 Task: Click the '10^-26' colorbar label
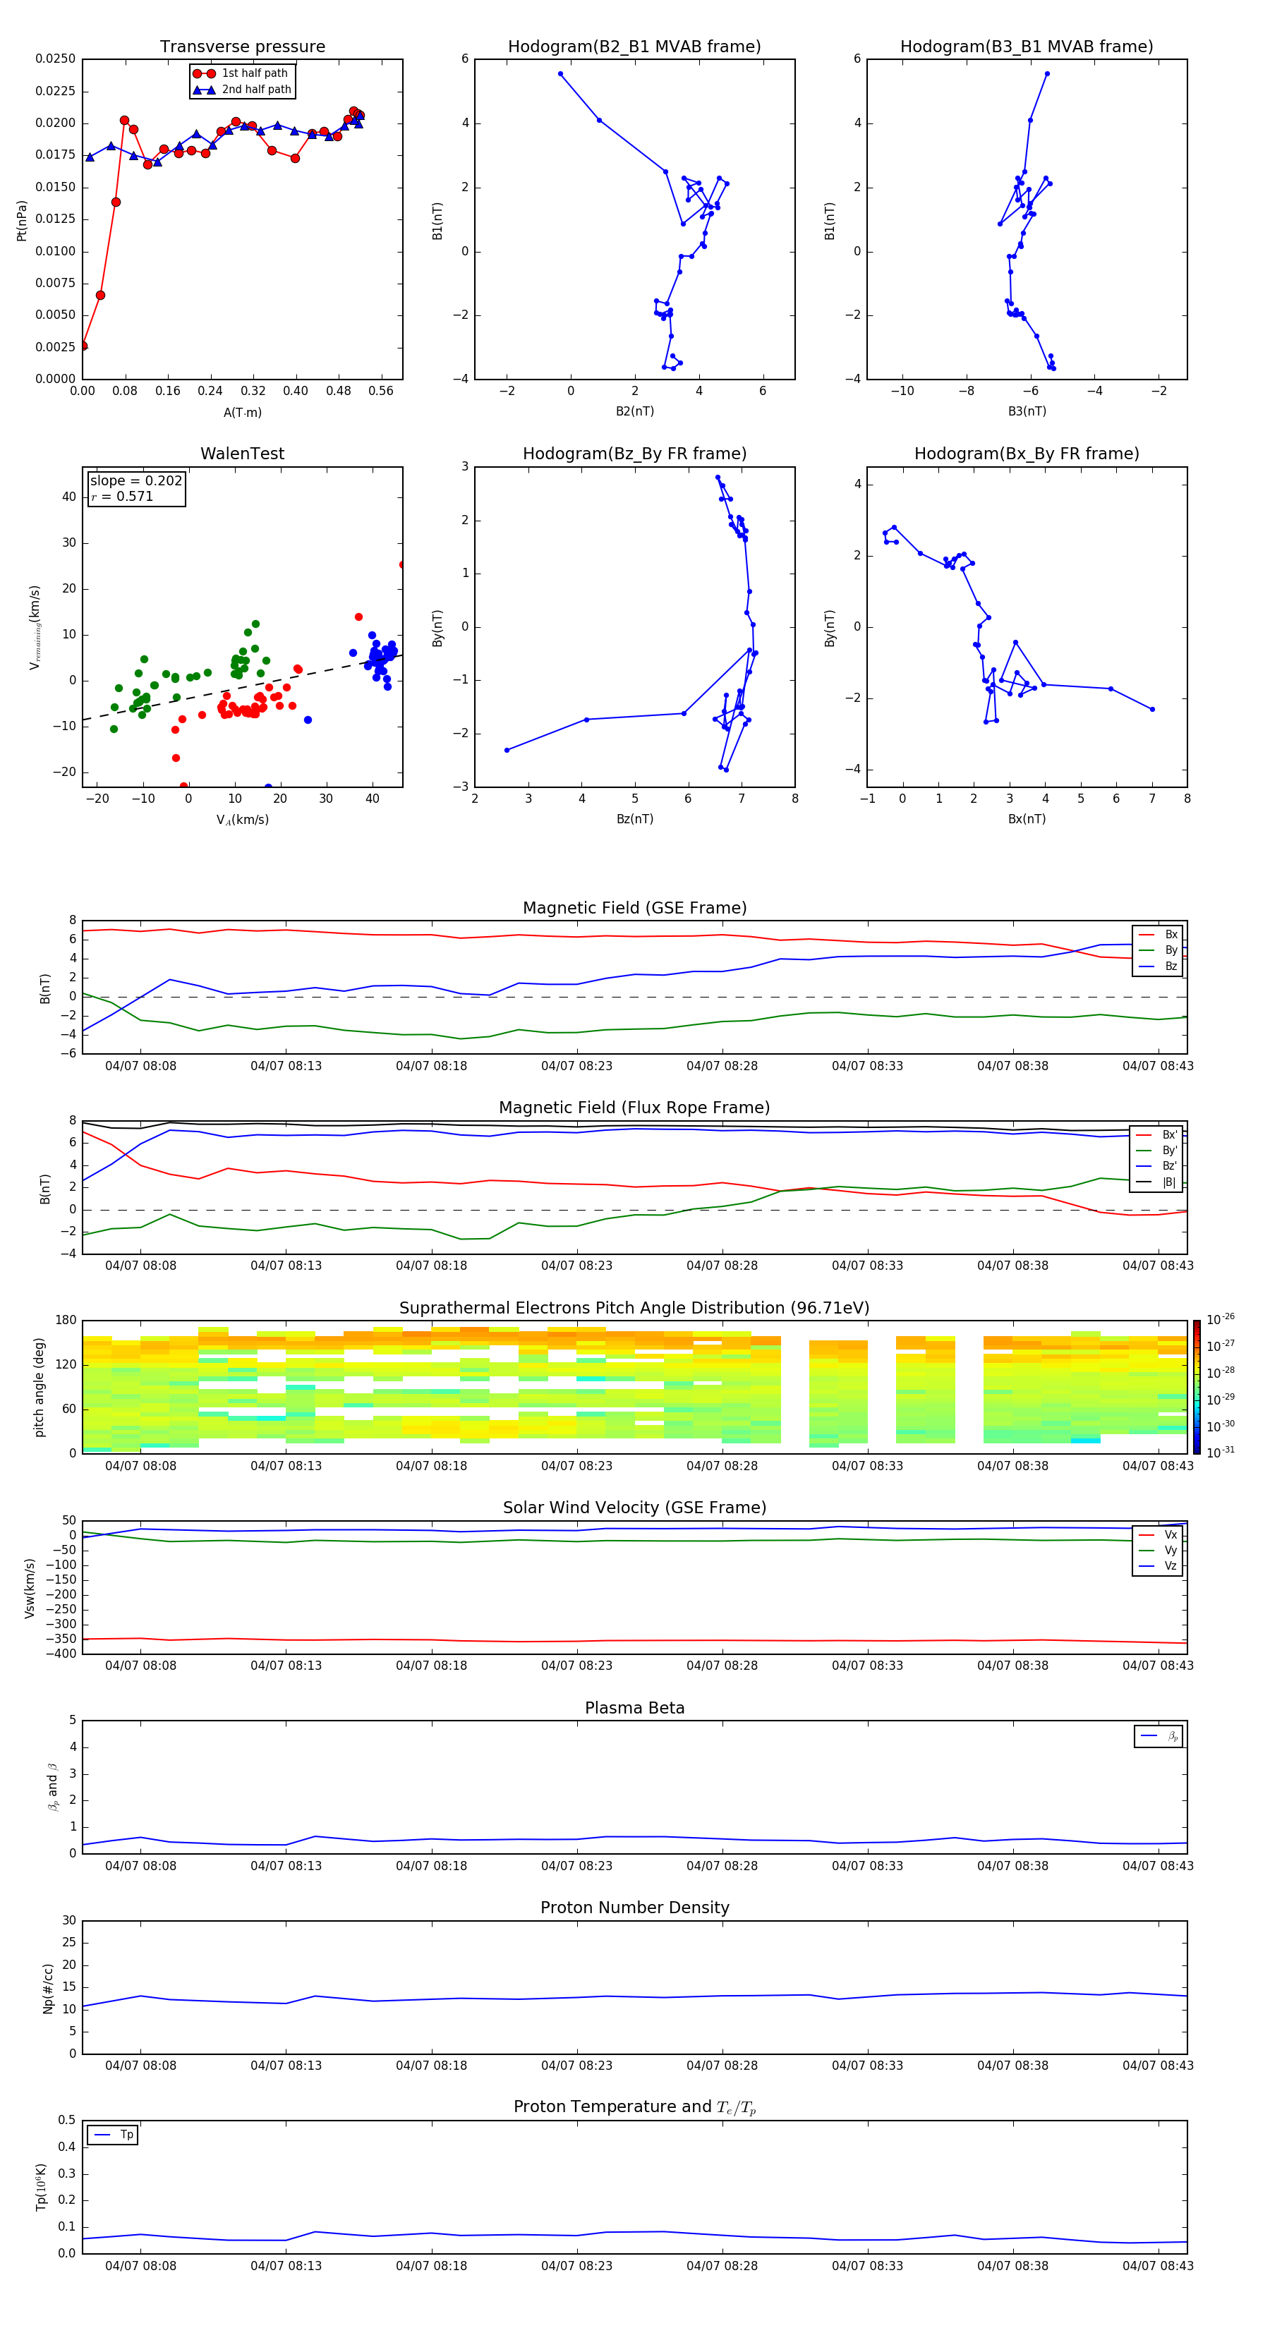point(1221,1319)
